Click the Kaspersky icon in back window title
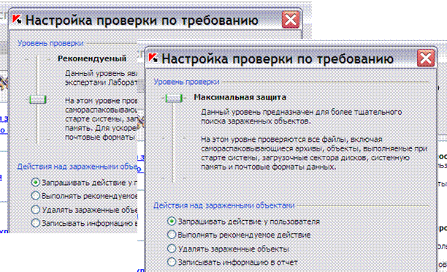 click(x=17, y=20)
